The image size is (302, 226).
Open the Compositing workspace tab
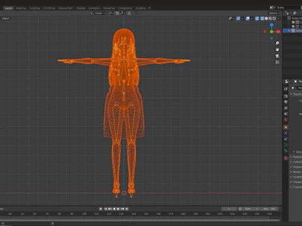(x=125, y=8)
